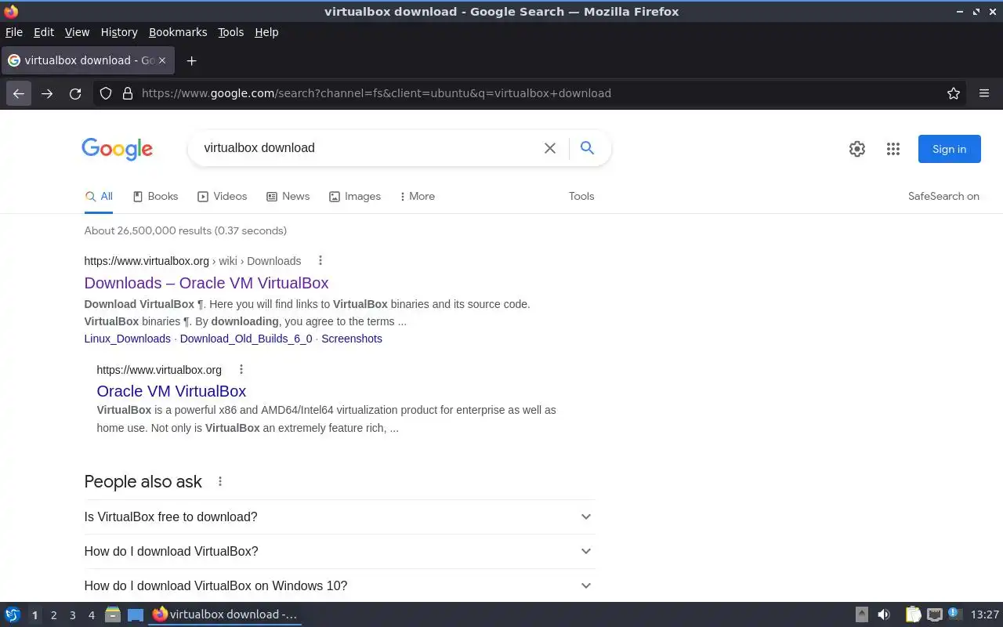Open the Help menu
The height and width of the screenshot is (627, 1003).
[266, 32]
